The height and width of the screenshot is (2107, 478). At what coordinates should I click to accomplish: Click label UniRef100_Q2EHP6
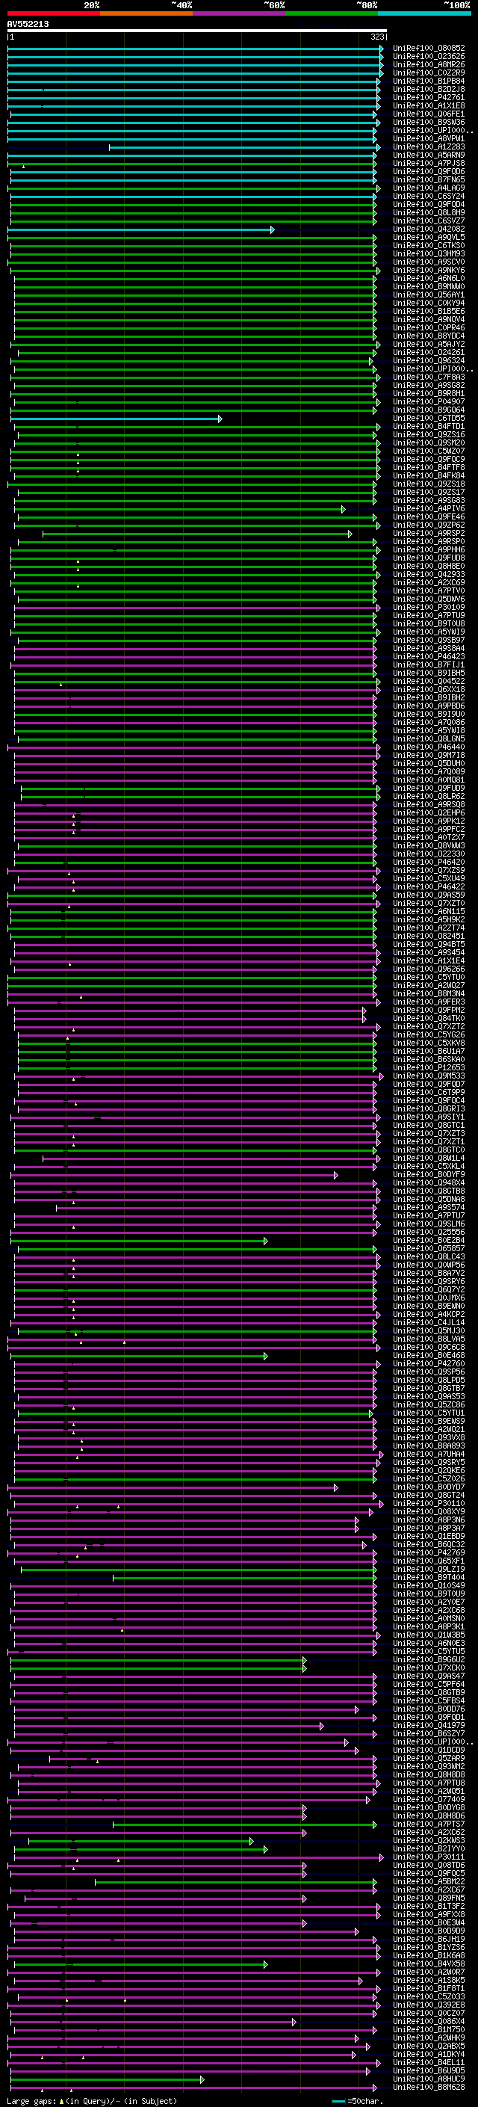(x=429, y=812)
